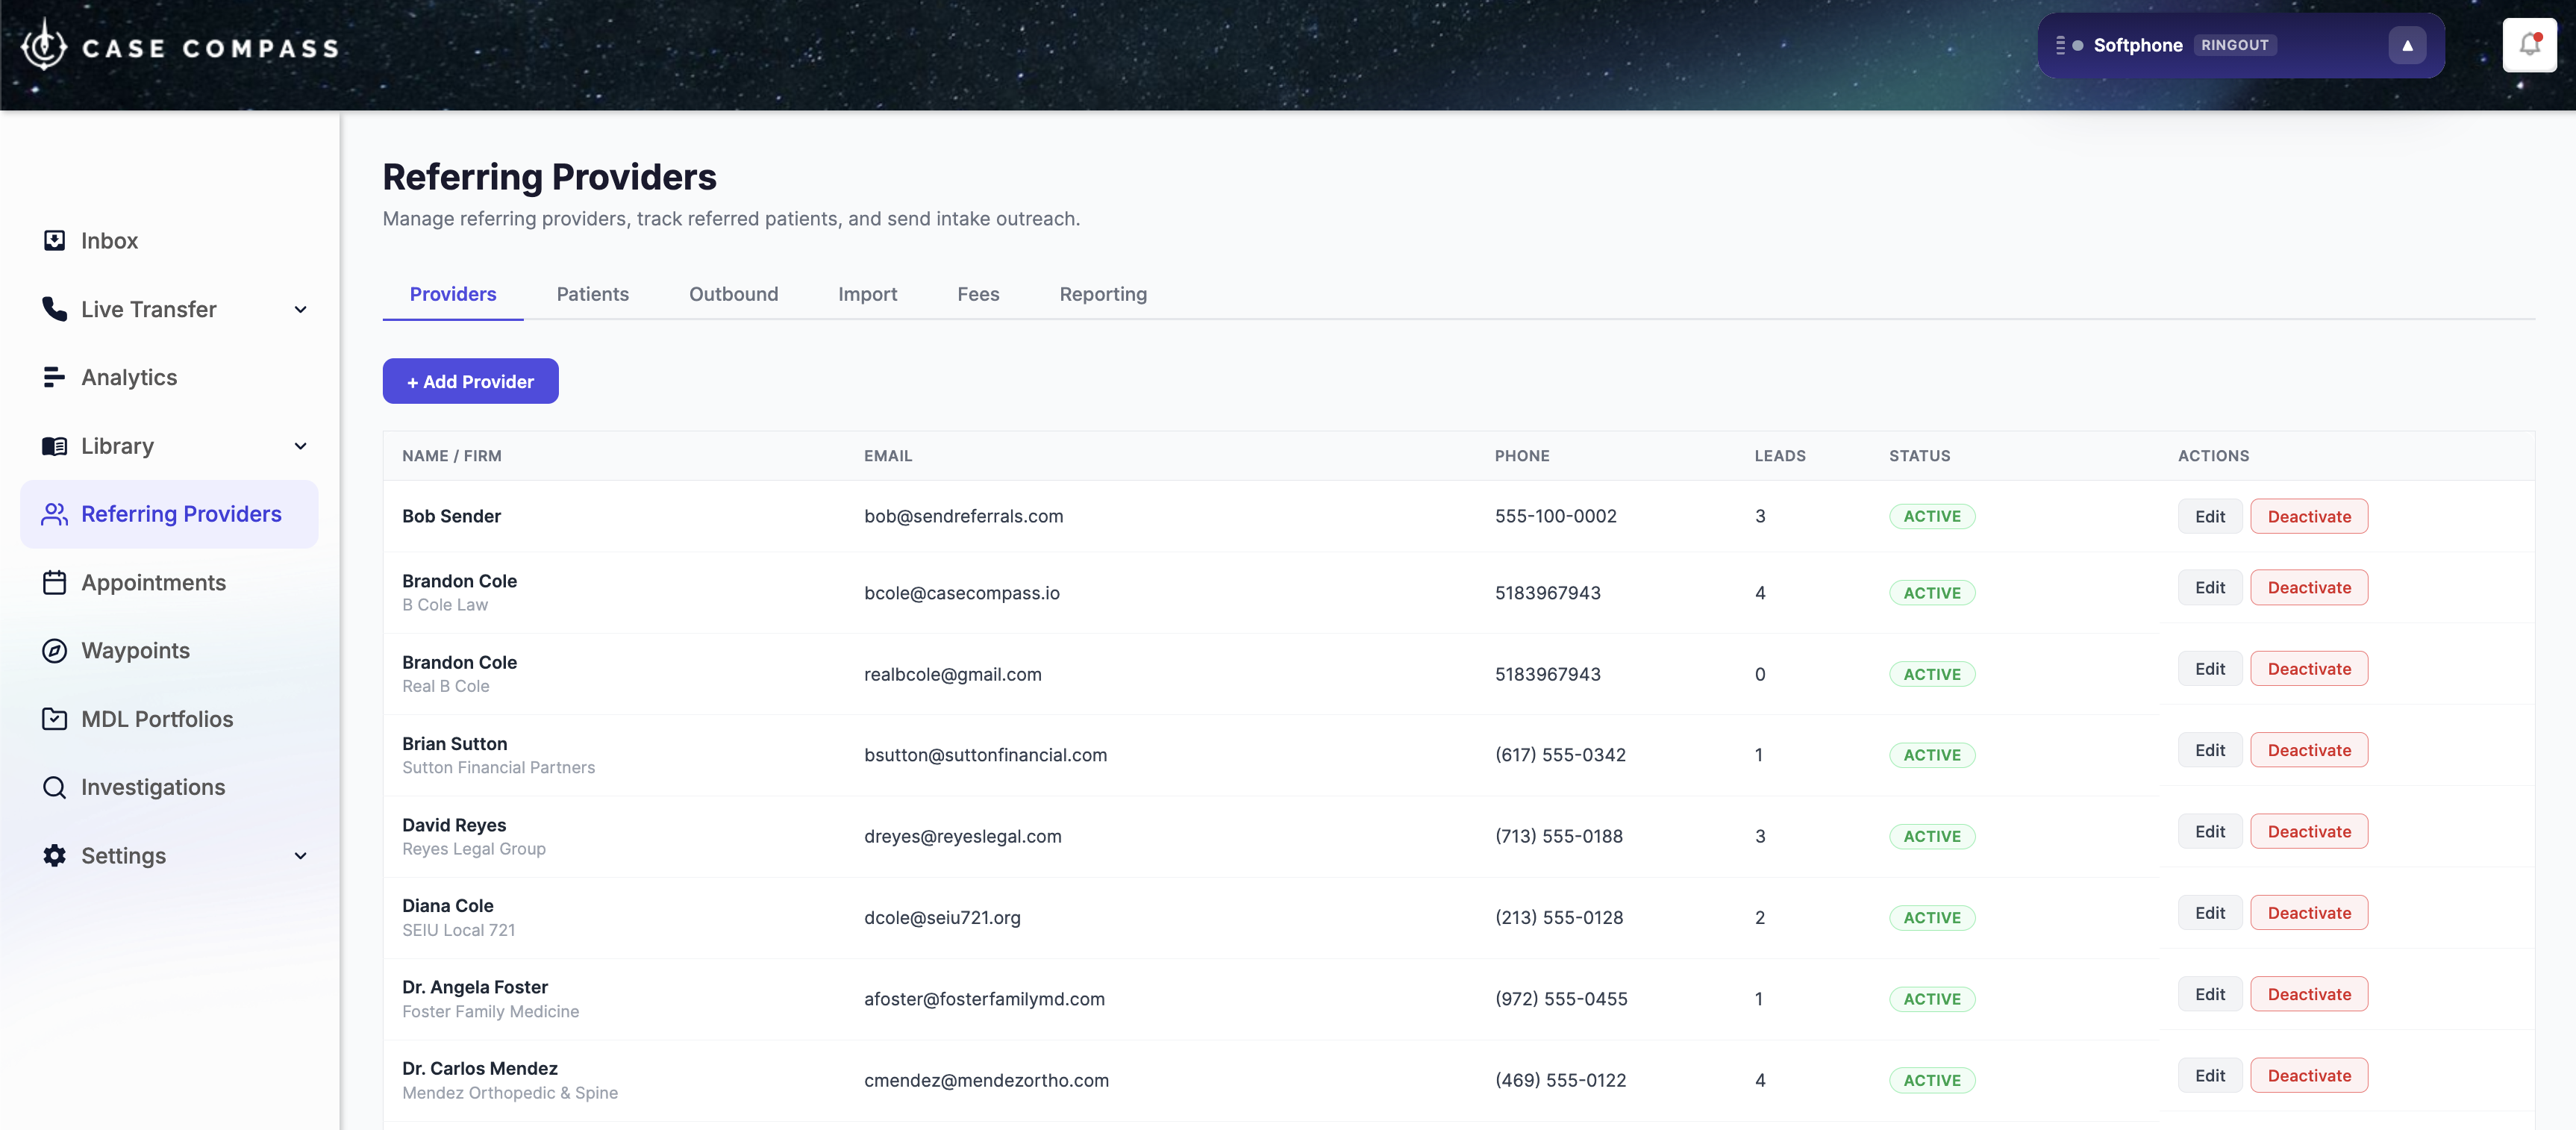Select the Providers tab
This screenshot has height=1130, width=2576.
453,294
